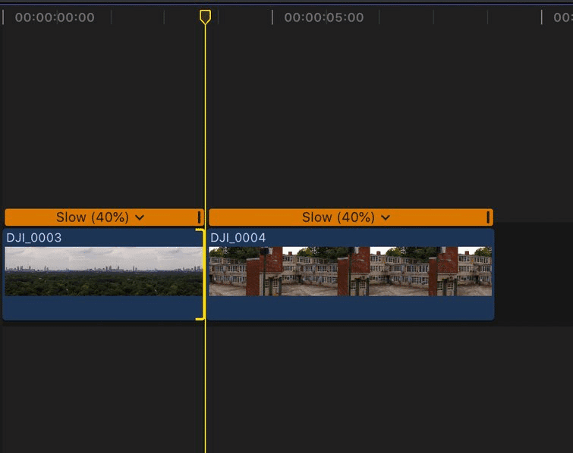Click the playhead marker on the timeline ruler
This screenshot has width=573, height=453.
(x=205, y=17)
